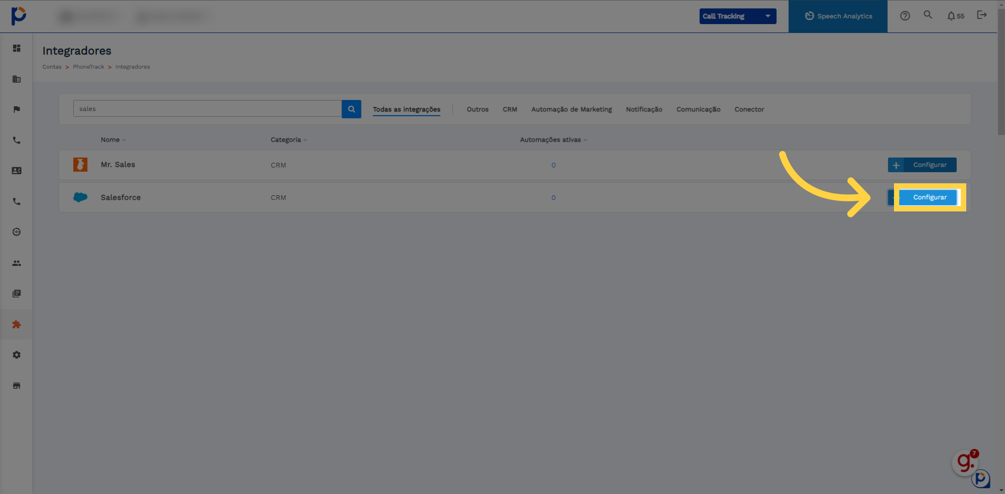
Task: Select the Todas as integrações tab
Action: pos(406,109)
